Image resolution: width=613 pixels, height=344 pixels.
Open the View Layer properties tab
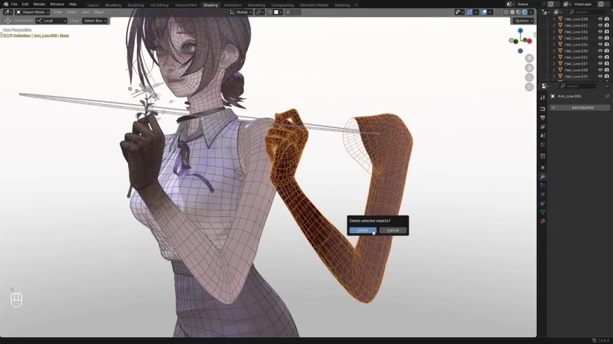tap(543, 126)
